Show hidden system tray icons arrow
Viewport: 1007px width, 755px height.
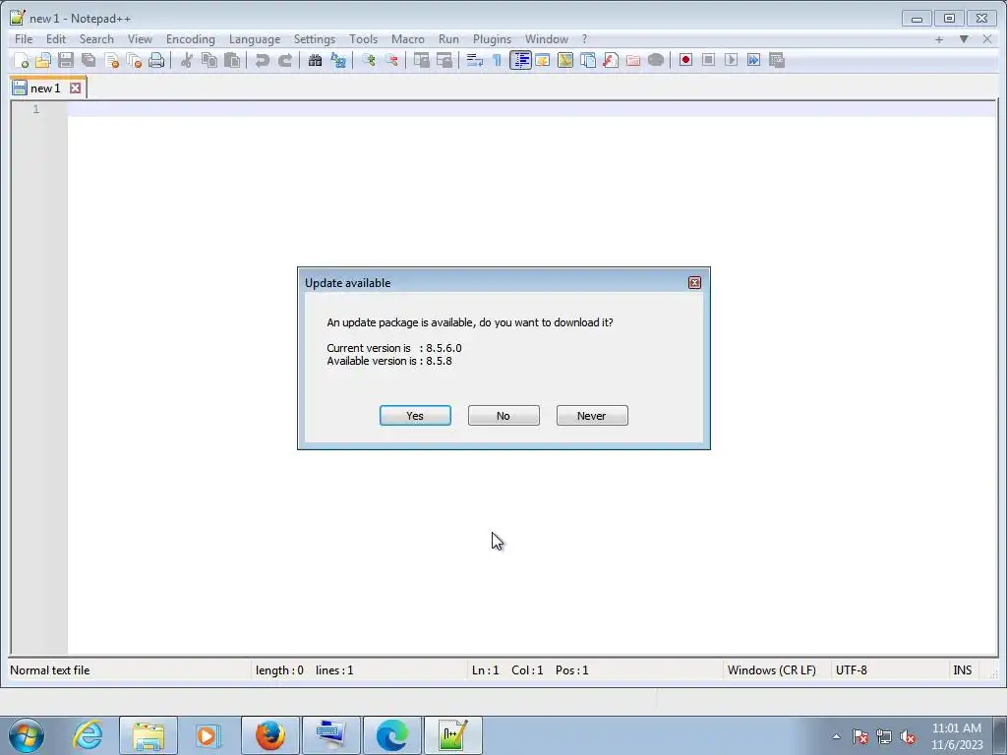tap(836, 736)
